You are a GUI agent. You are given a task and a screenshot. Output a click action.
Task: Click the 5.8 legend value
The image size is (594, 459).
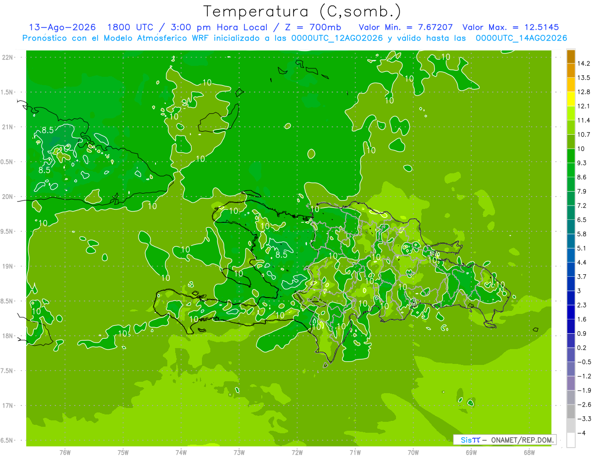click(582, 234)
